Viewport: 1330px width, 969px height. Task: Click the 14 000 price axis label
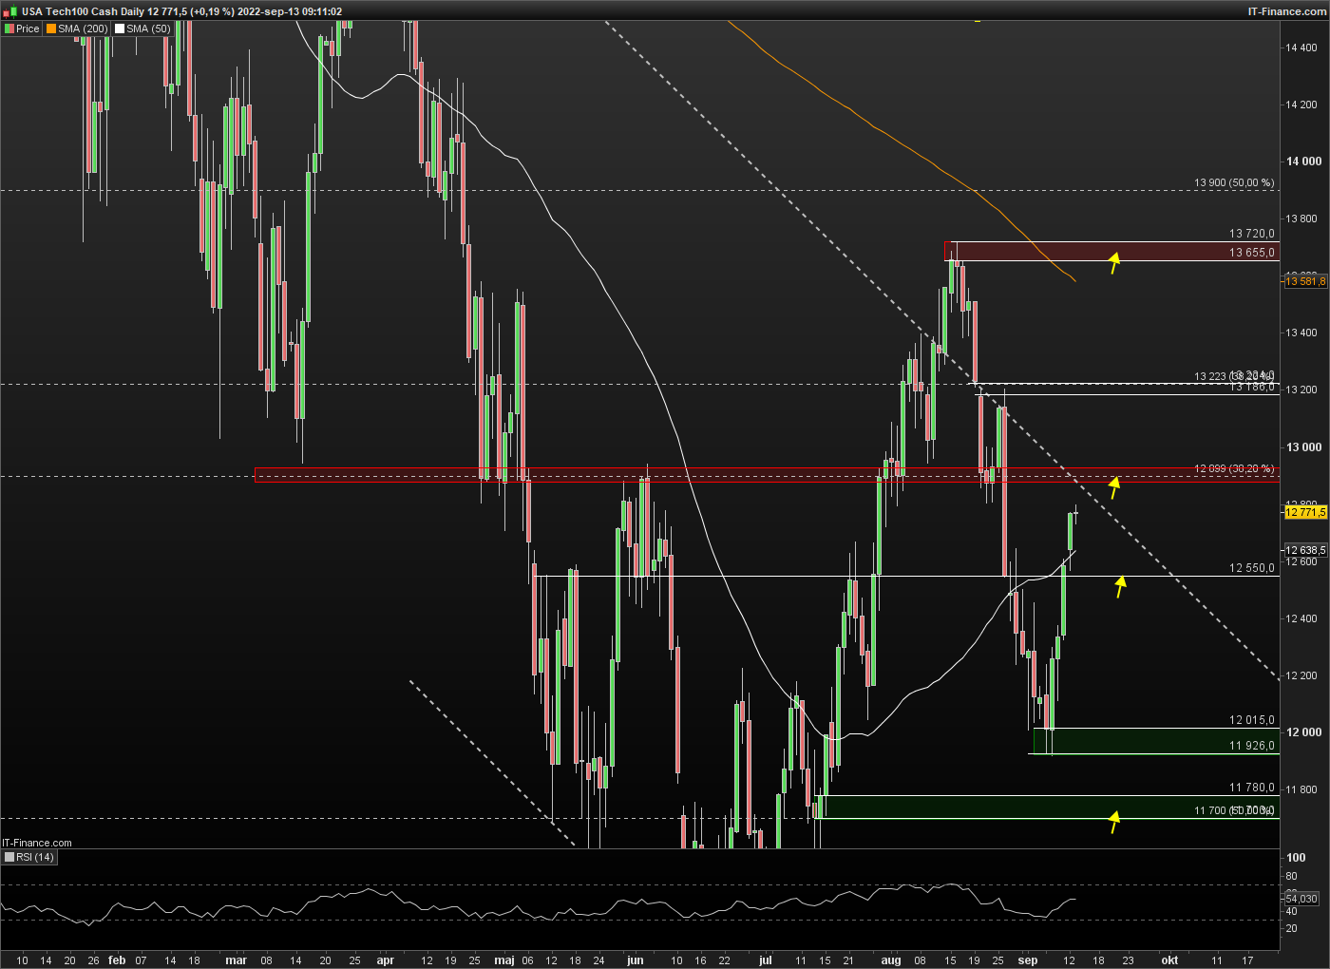click(1303, 161)
